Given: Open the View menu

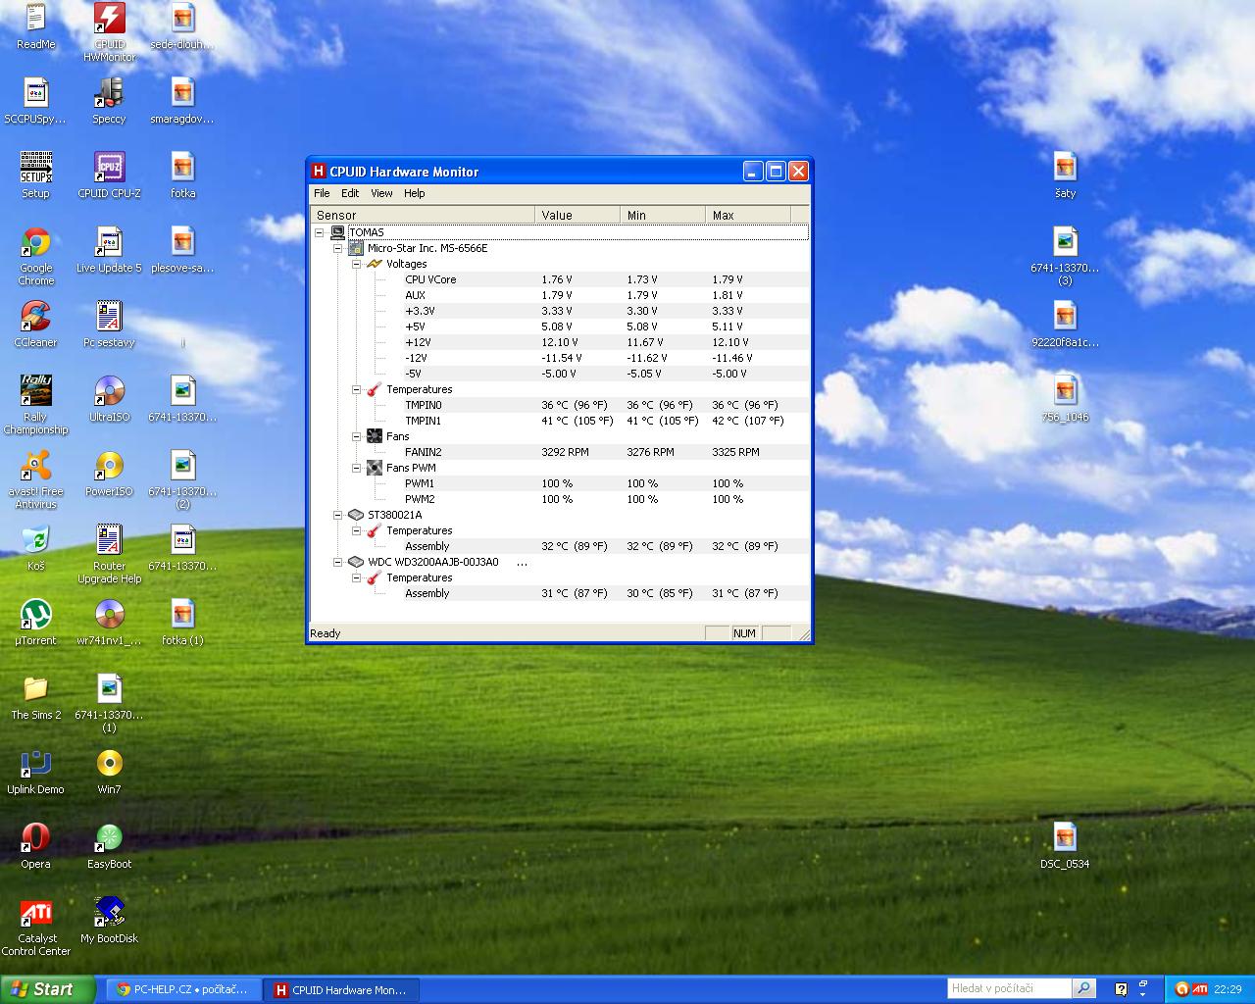Looking at the screenshot, I should point(381,193).
